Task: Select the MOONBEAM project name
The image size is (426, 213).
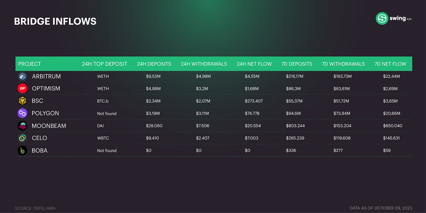Action: coord(49,126)
